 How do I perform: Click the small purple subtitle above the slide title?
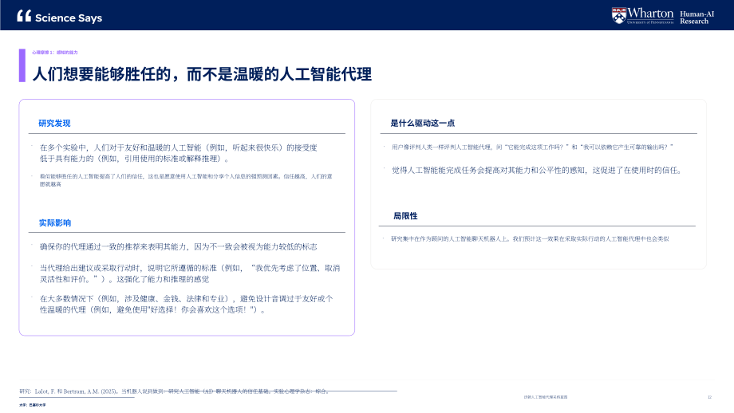pyautogui.click(x=55, y=53)
